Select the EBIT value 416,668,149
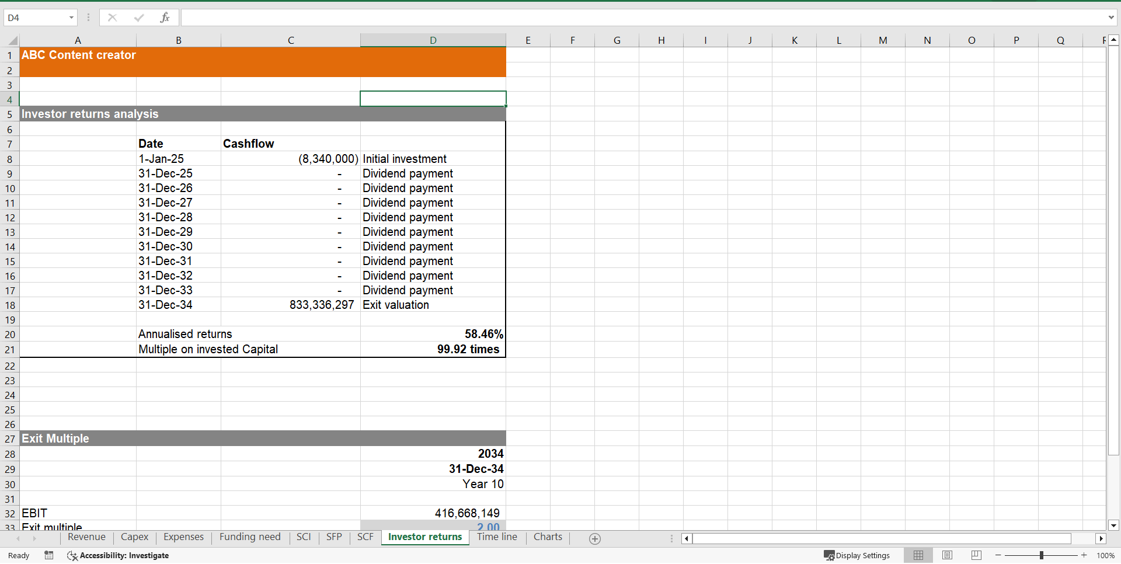Screen dimensions: 1121x564 (433, 513)
